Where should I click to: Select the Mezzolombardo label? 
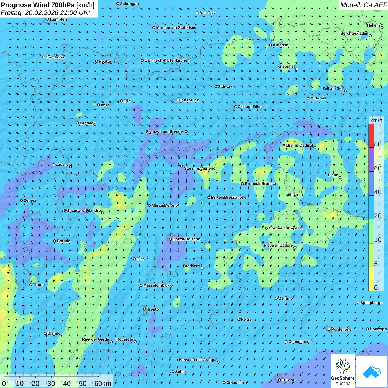[158, 285]
